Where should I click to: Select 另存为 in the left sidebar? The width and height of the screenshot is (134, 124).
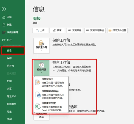click(x=10, y=66)
